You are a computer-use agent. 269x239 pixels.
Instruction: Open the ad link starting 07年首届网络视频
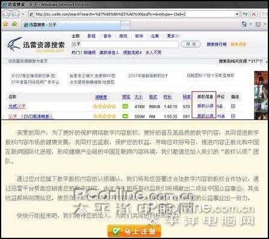pyautogui.click(x=35, y=82)
